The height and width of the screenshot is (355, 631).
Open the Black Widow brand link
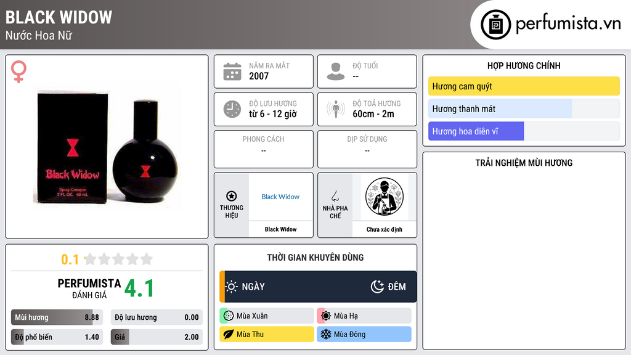point(280,197)
